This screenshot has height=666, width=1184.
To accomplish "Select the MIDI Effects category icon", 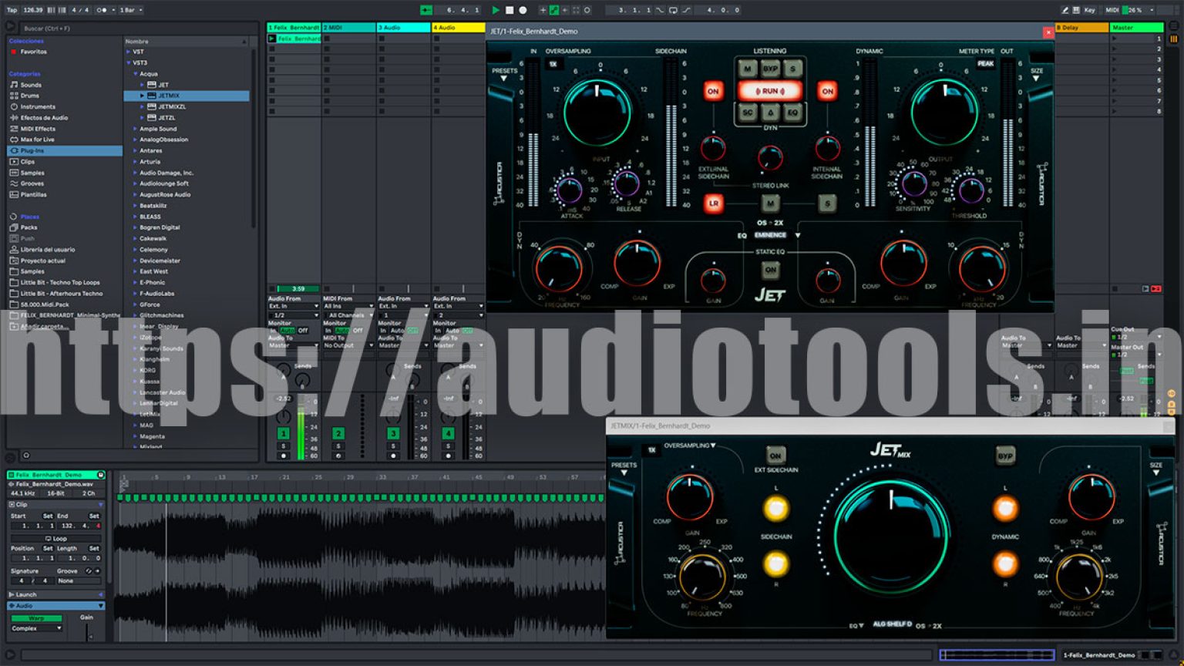I will pos(14,129).
